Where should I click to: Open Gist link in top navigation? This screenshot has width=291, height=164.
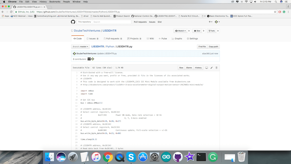(x=159, y=22)
